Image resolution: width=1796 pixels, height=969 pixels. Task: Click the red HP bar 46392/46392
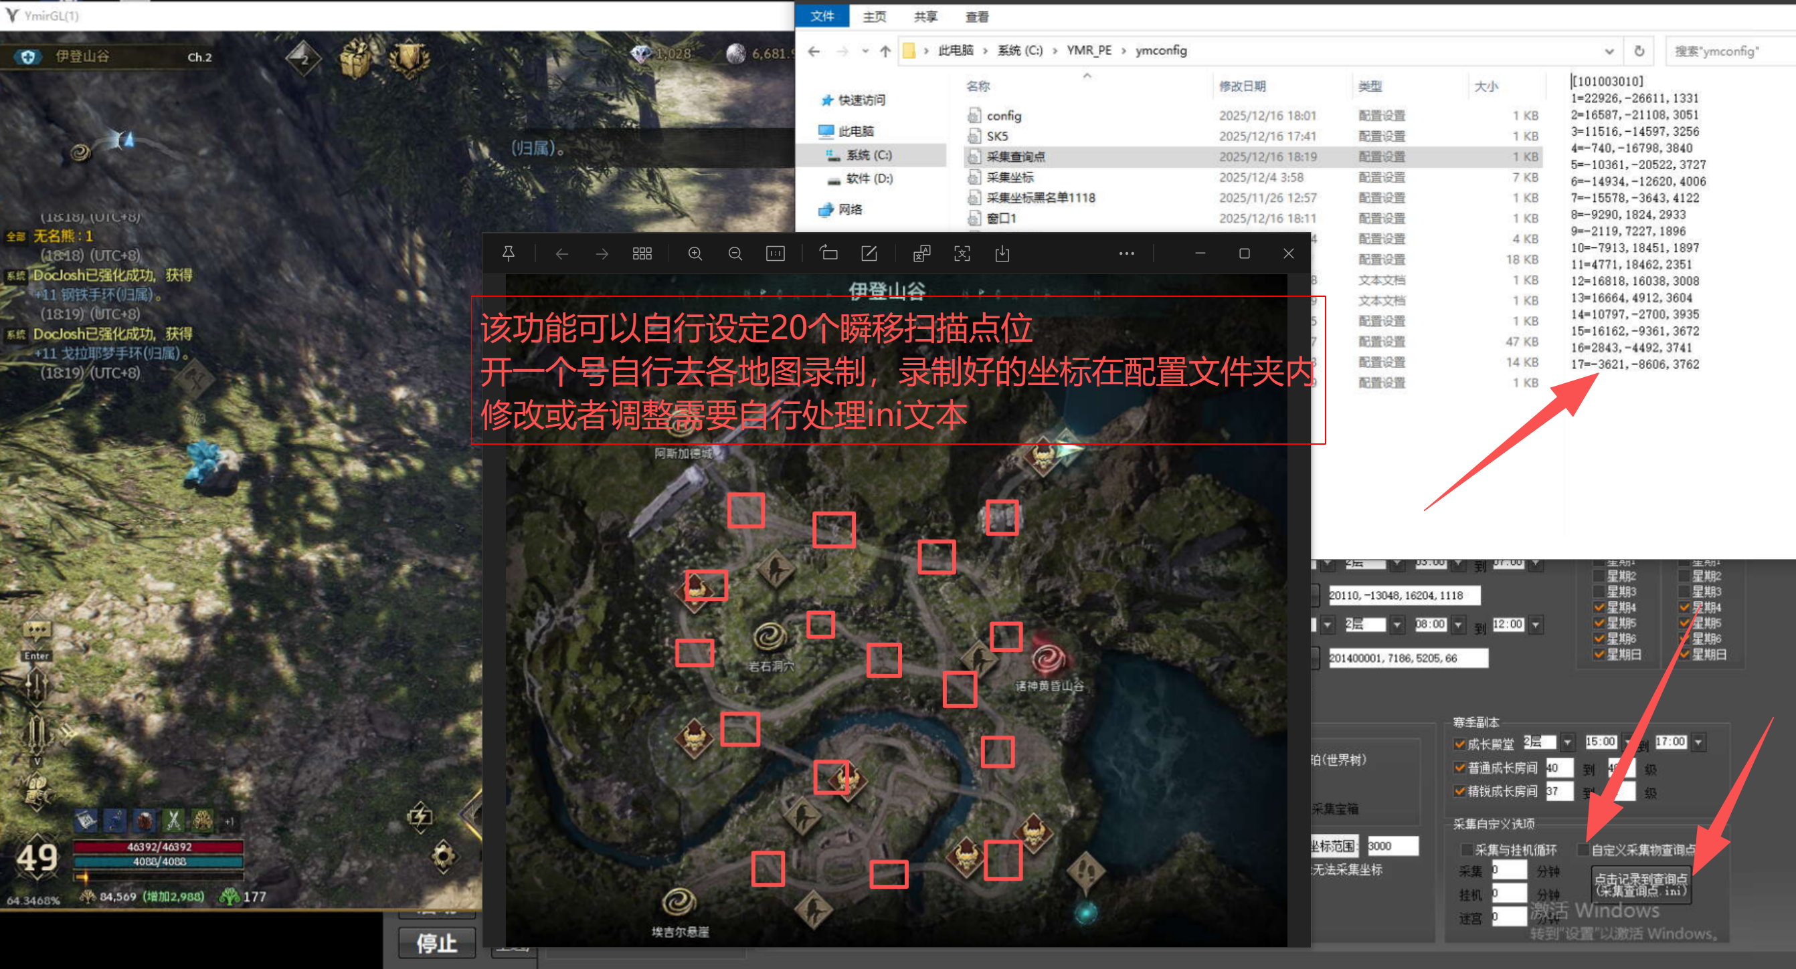[x=159, y=847]
